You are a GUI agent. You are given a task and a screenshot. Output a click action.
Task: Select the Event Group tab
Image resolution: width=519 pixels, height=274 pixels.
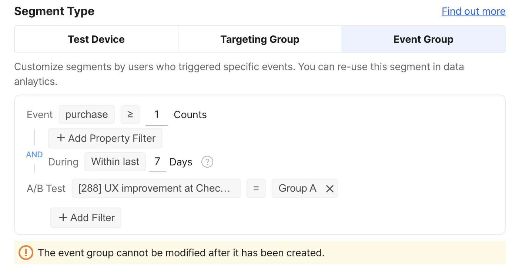423,40
